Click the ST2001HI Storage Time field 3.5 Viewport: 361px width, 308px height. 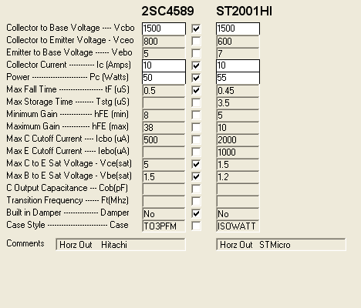(238, 102)
